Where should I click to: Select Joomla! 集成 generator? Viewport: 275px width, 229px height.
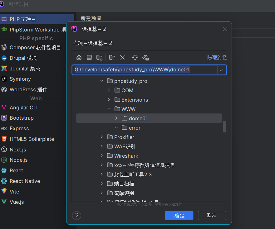click(33, 69)
